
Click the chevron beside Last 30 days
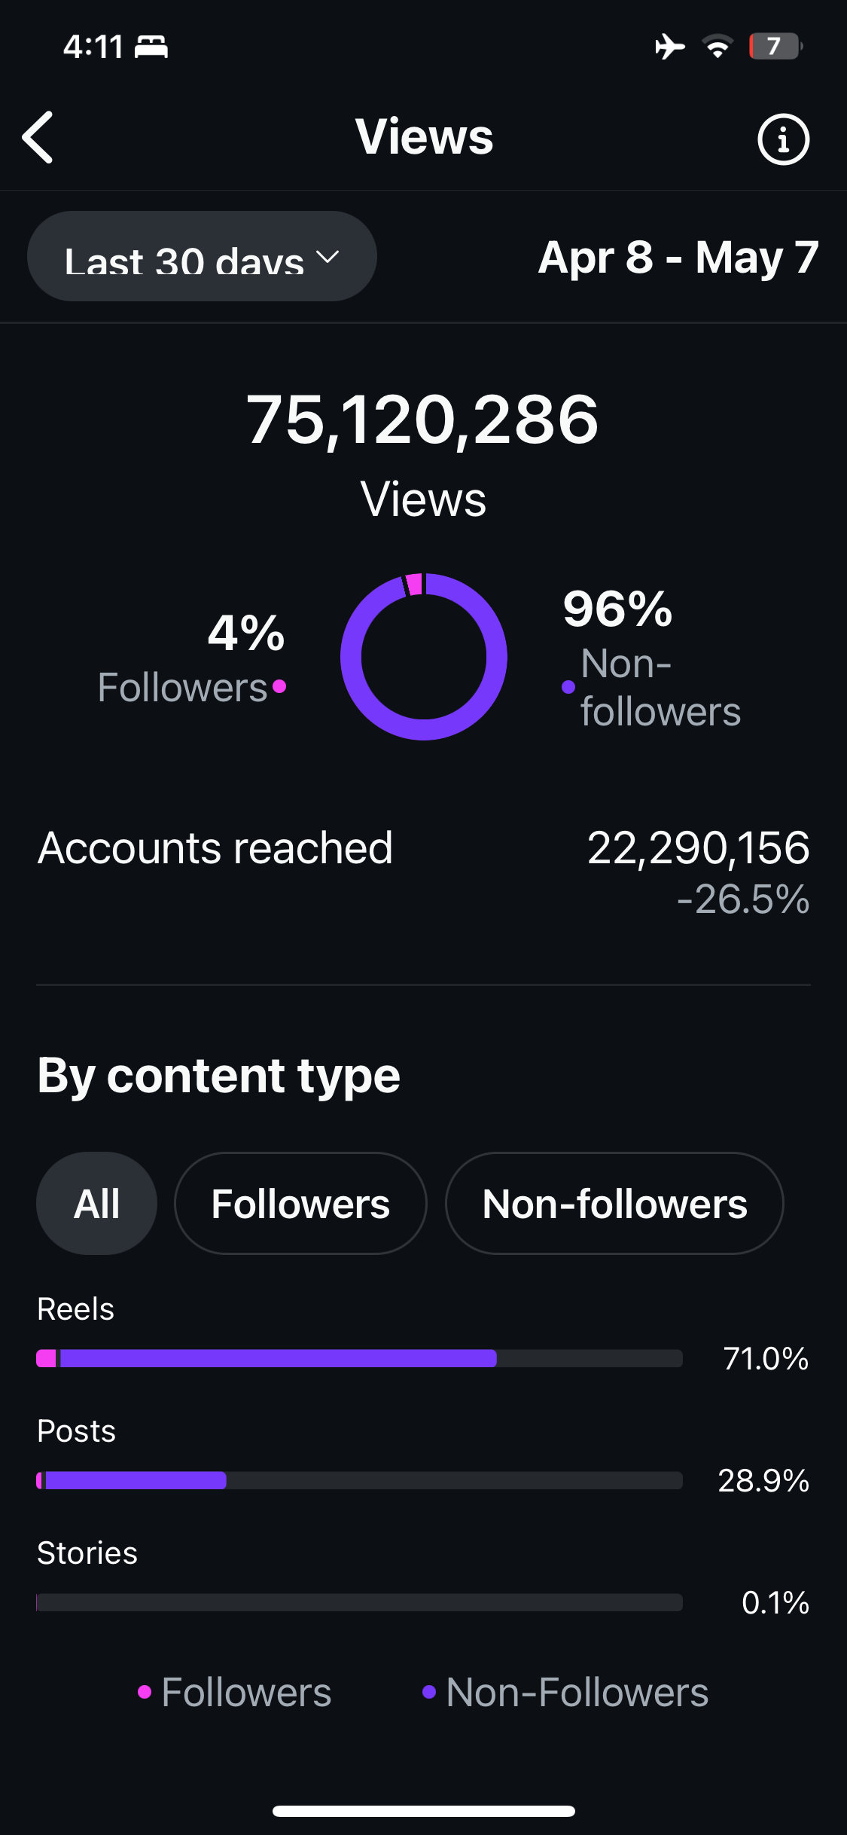click(x=328, y=257)
